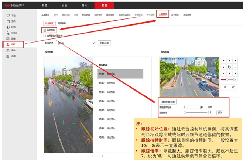Screen dimensions: 243x163
Task: Go to 网络 network settings
Action: tap(13, 27)
